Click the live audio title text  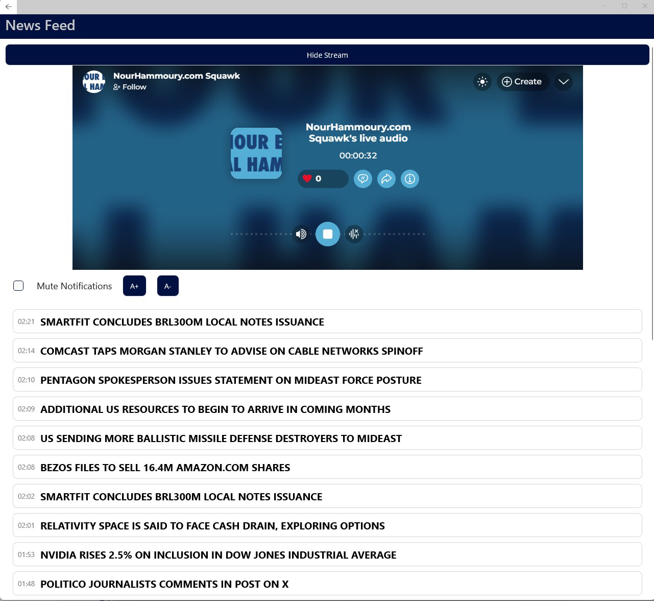click(358, 132)
